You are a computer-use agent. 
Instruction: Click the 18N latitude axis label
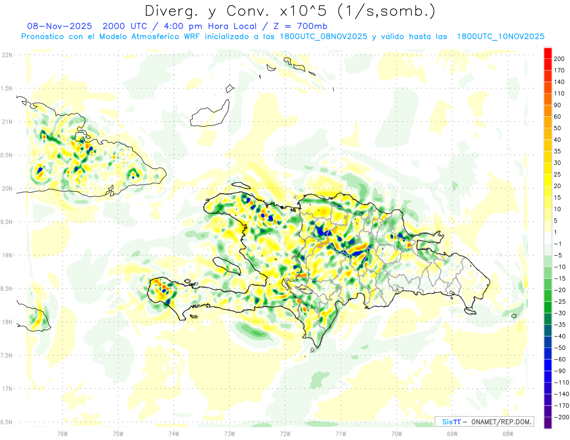(7, 322)
